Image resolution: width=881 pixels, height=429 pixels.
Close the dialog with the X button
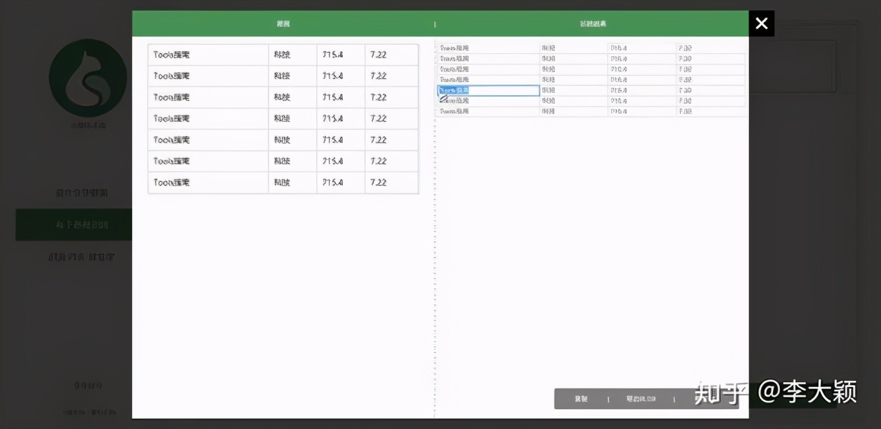click(x=761, y=23)
